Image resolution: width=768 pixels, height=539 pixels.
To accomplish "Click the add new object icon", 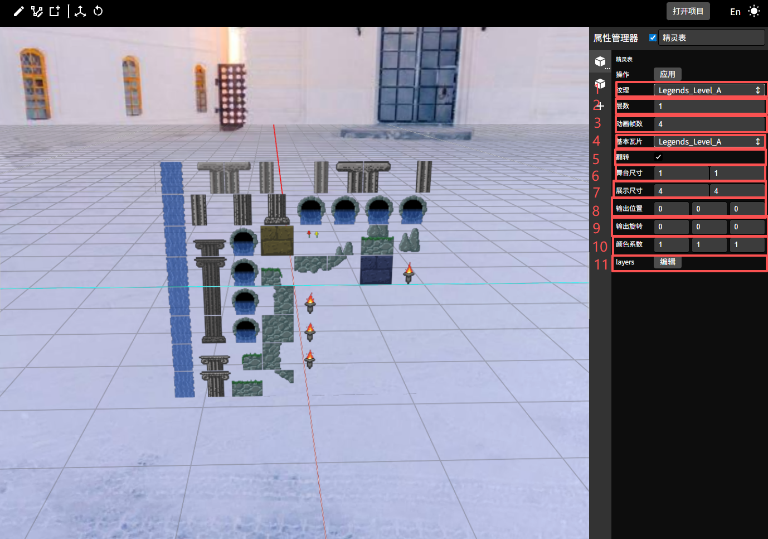I will pos(55,11).
